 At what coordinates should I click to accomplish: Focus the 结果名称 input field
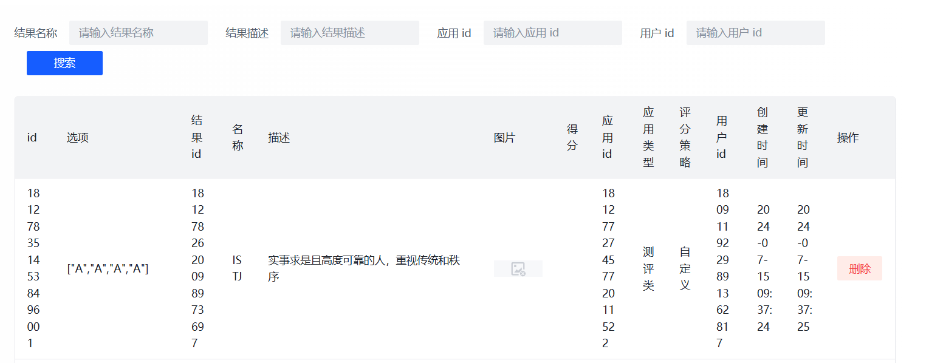click(x=139, y=33)
